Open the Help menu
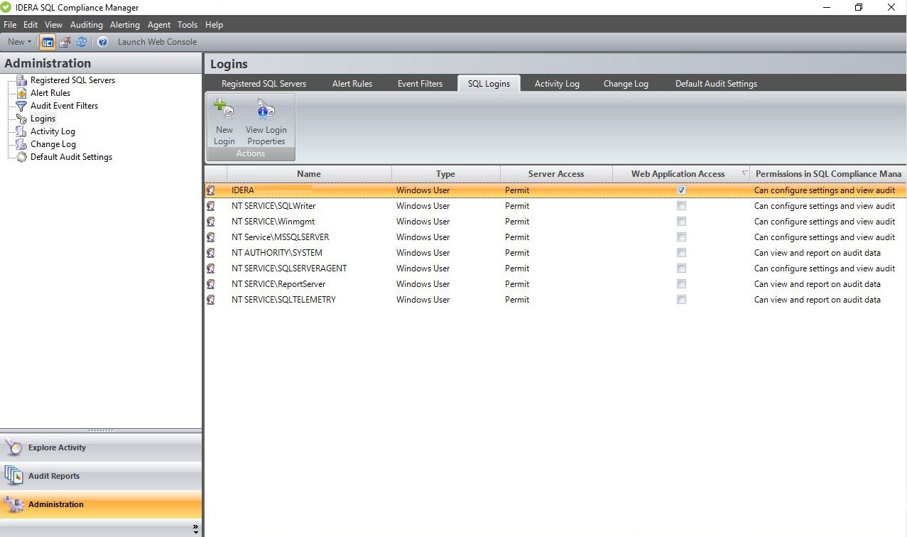This screenshot has height=537, width=907. [x=214, y=25]
